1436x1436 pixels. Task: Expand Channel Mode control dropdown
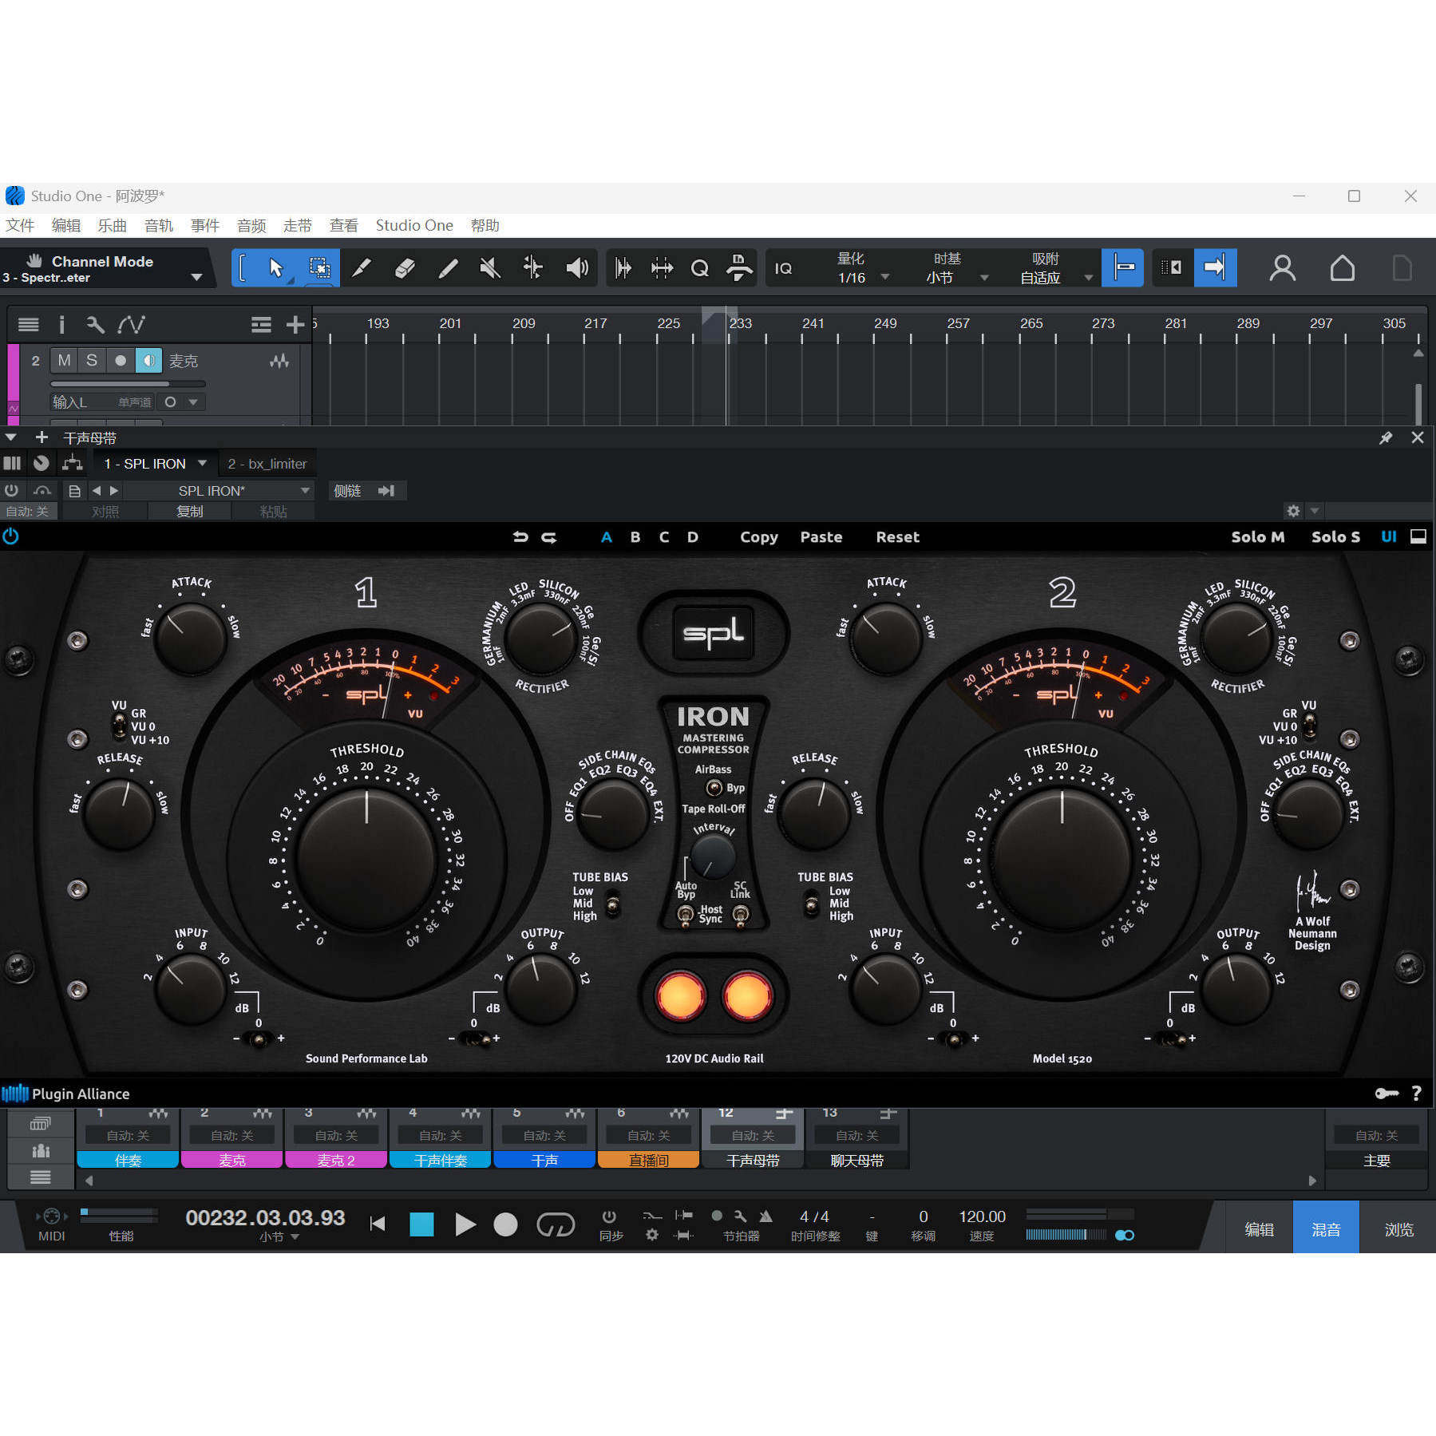tap(196, 277)
